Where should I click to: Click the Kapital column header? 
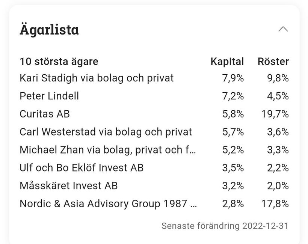(x=227, y=61)
